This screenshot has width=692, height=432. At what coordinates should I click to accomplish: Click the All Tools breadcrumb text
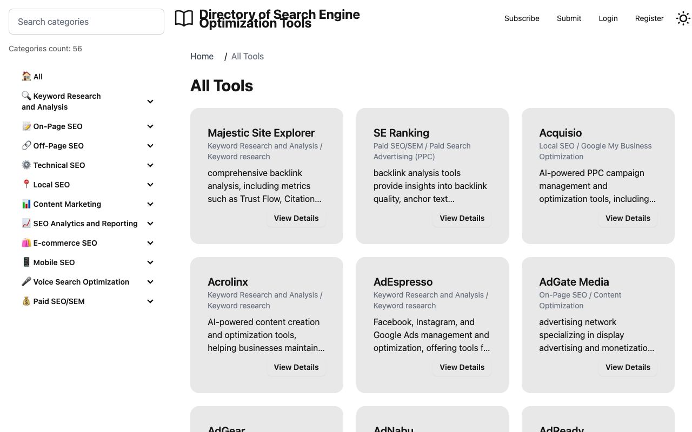point(248,56)
